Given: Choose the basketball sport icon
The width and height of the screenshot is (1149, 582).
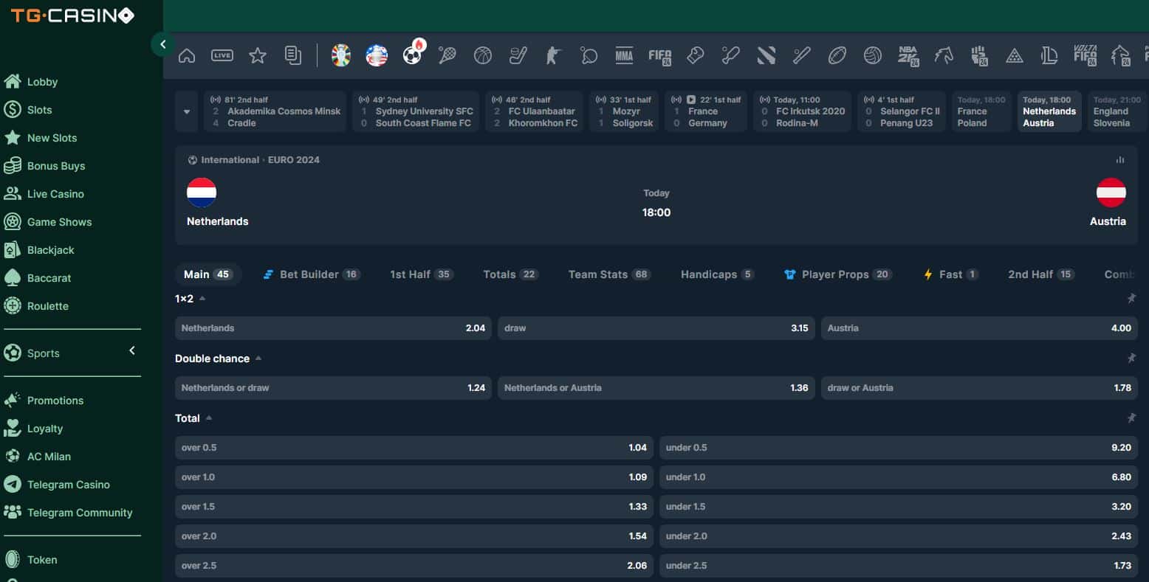Looking at the screenshot, I should (483, 55).
